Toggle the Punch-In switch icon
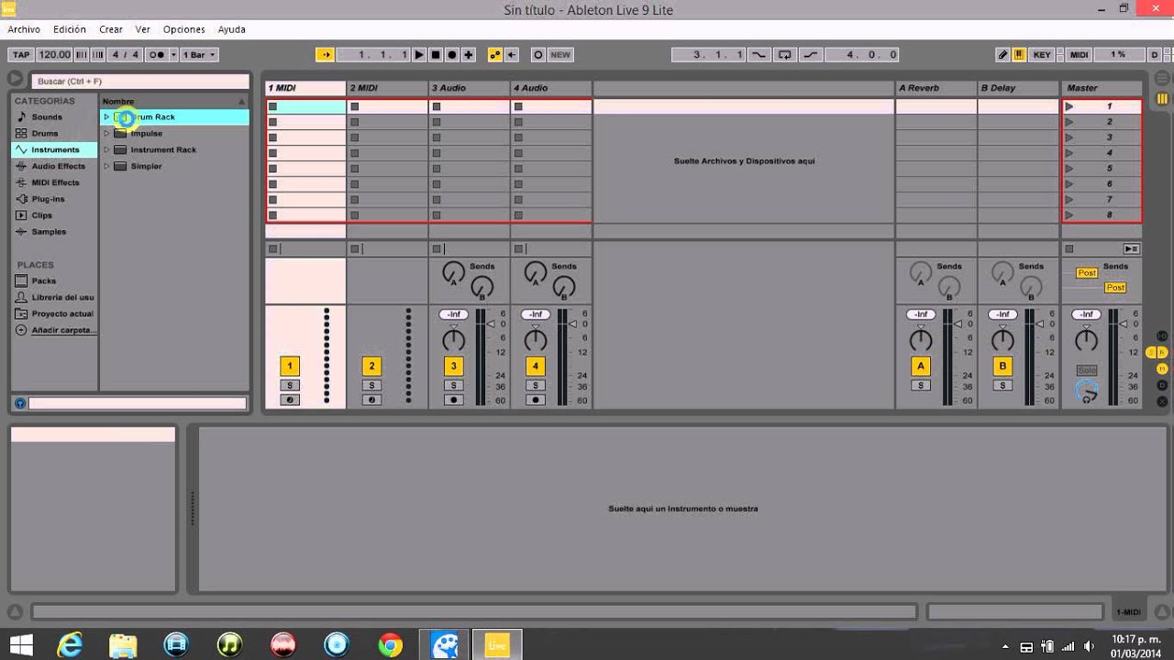Screen dimensions: 1174x660 759,55
